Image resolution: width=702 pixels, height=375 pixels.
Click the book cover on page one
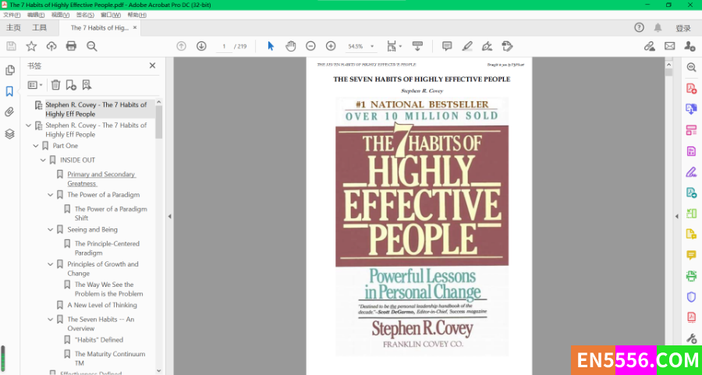422,226
